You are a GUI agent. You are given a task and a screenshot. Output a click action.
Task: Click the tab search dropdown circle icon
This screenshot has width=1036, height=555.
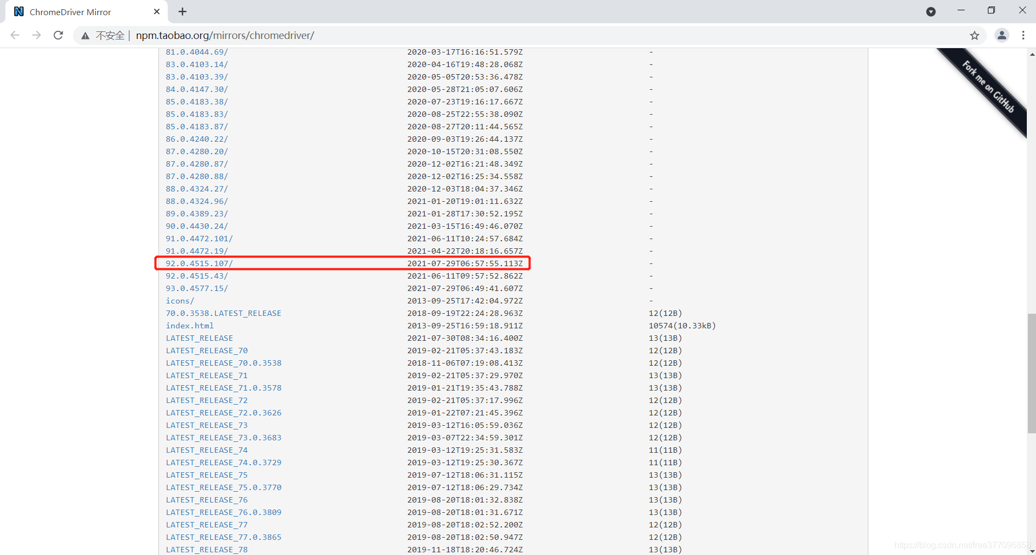point(931,11)
